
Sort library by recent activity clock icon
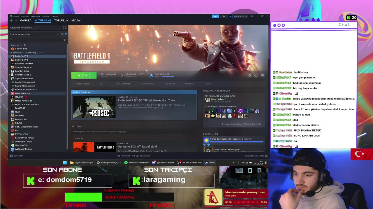tap(62, 34)
